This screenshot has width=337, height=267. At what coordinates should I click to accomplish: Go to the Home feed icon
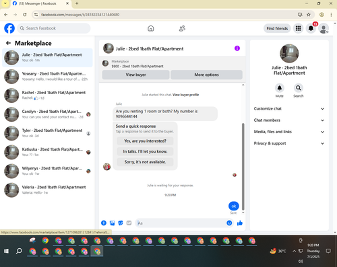pyautogui.click(x=151, y=28)
